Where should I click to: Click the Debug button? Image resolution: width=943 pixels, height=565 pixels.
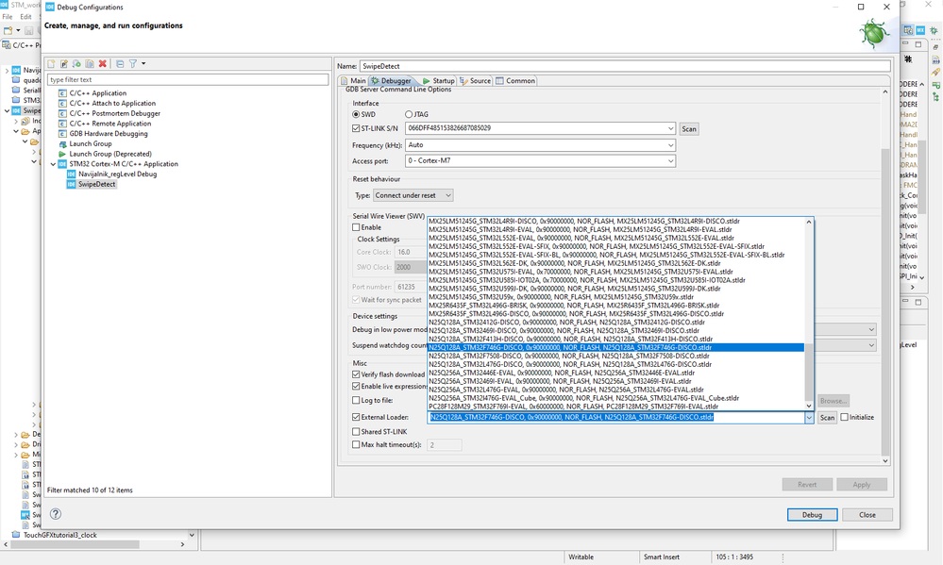click(x=812, y=514)
